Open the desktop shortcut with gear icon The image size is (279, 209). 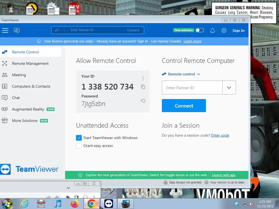tap(53, 8)
